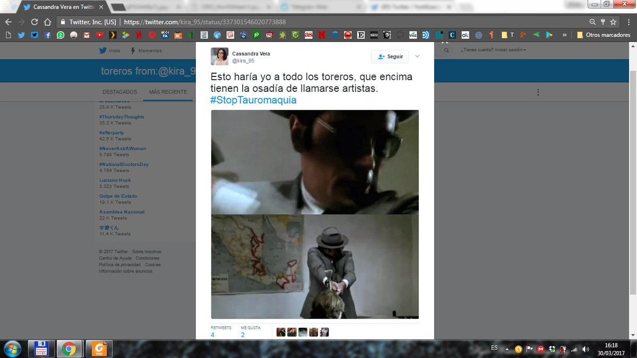
Task: Open Chrome from the taskbar
Action: coord(68,349)
